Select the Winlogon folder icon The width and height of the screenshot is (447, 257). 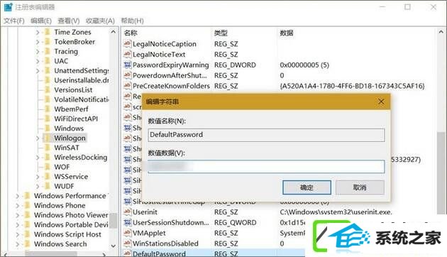pyautogui.click(x=48, y=138)
